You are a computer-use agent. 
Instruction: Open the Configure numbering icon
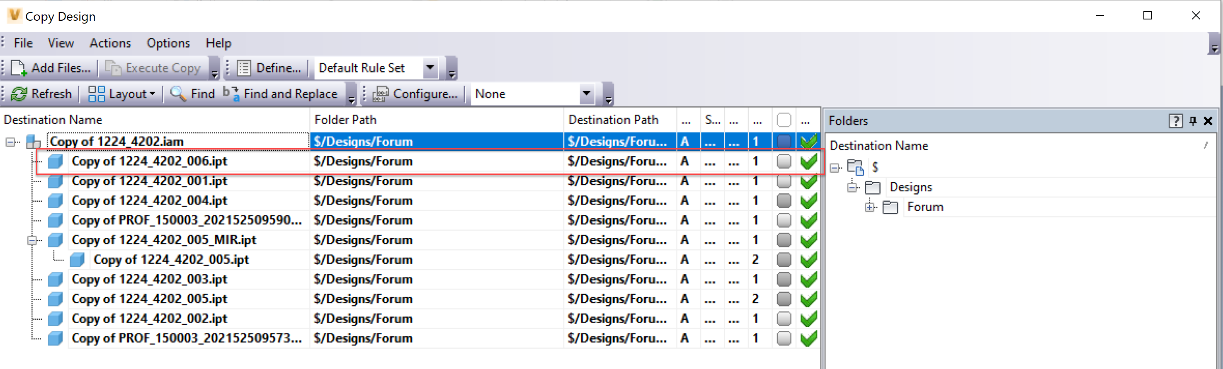[381, 94]
